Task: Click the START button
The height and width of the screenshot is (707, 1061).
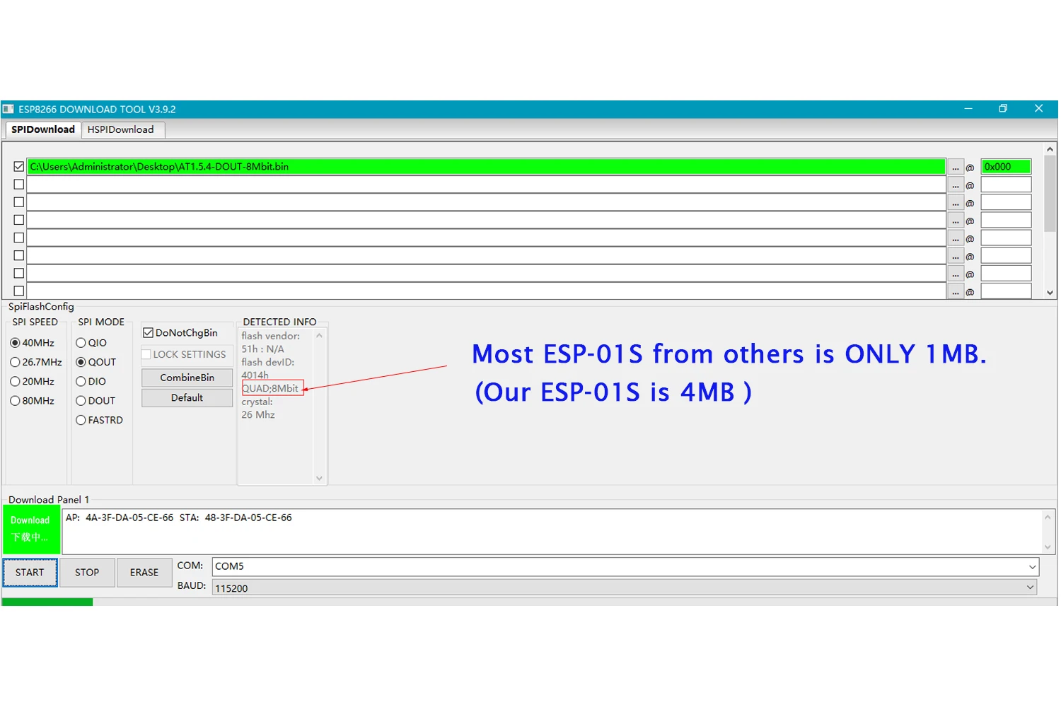Action: click(30, 573)
